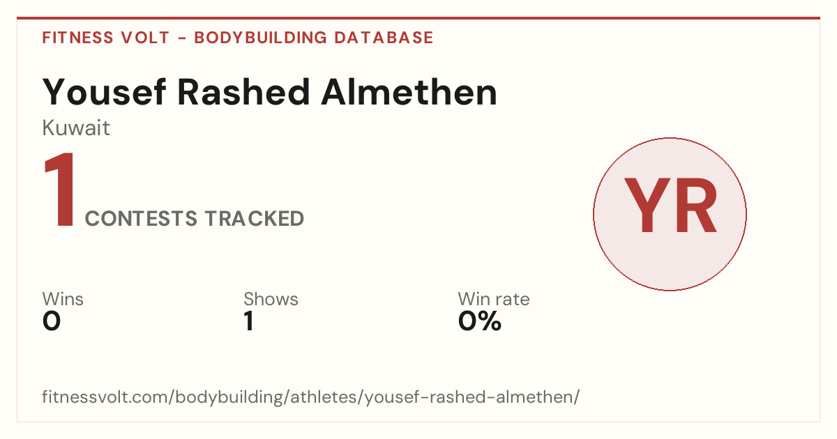Click the Shows value 1
Viewport: 837px width, 439px height.
pos(248,321)
